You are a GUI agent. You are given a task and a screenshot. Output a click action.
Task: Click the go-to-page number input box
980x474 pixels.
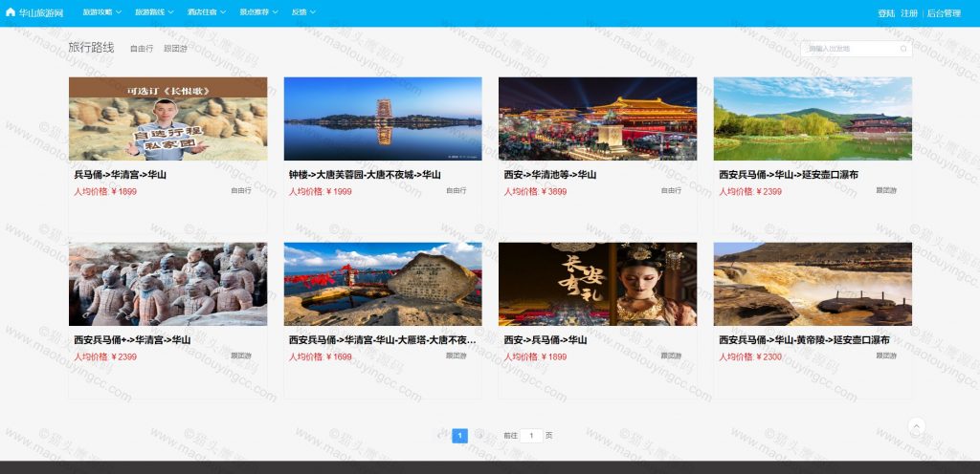pyautogui.click(x=531, y=436)
